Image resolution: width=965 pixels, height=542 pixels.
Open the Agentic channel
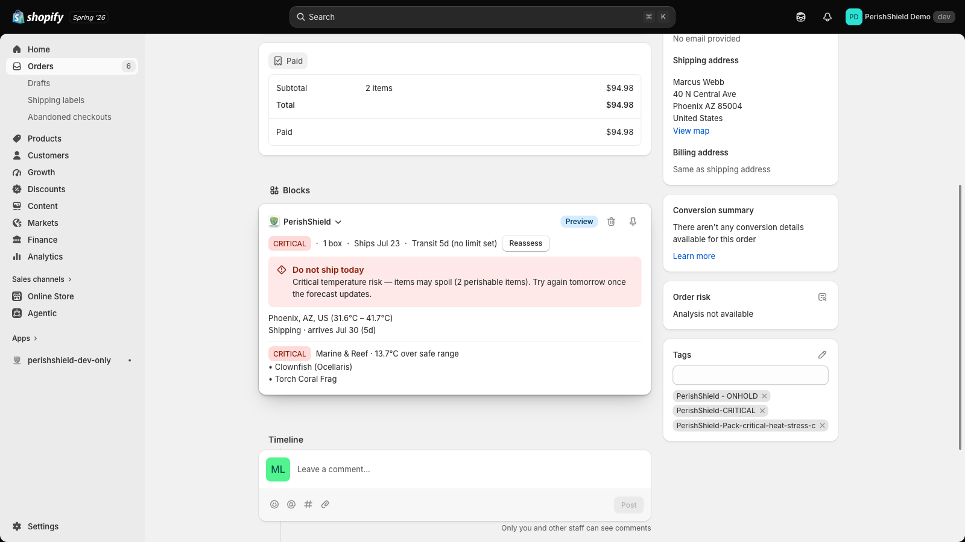pyautogui.click(x=42, y=313)
